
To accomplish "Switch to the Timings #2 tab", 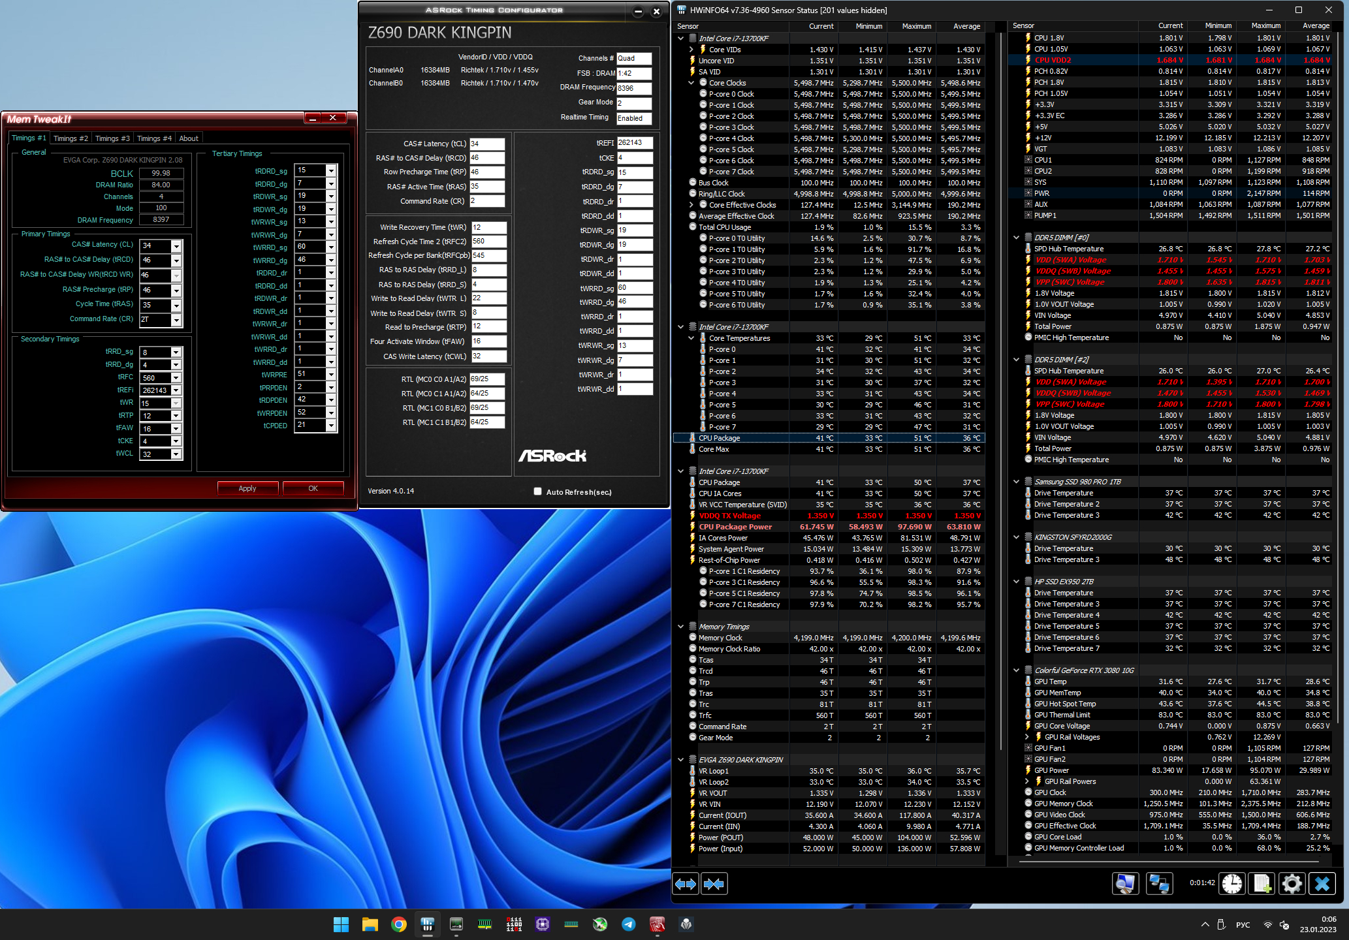I will click(x=71, y=138).
